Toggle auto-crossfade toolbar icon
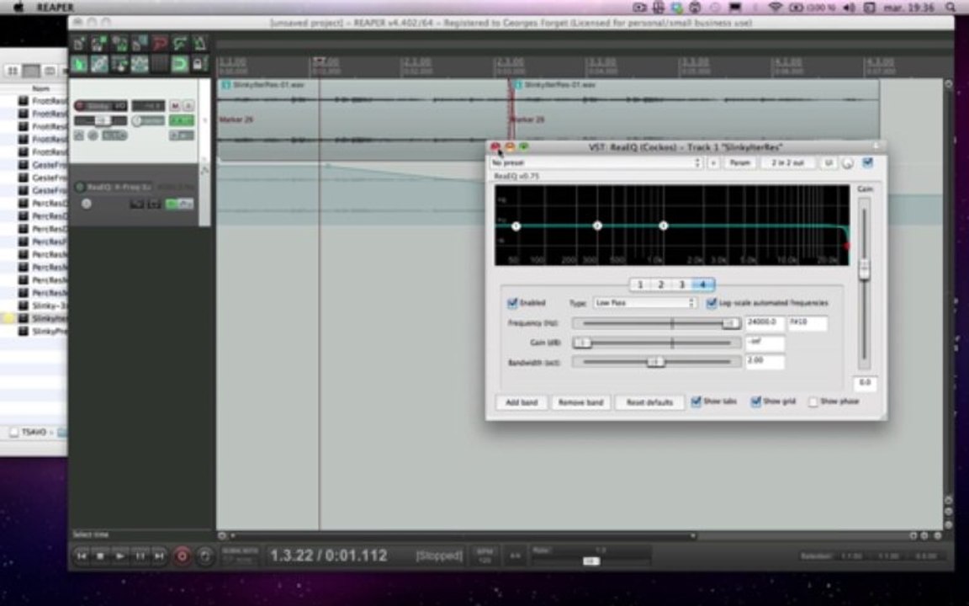The height and width of the screenshot is (606, 969). pyautogui.click(x=79, y=64)
